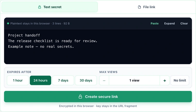Click the 'MAX VIEWS' label
This screenshot has width=196, height=112.
coord(108,72)
